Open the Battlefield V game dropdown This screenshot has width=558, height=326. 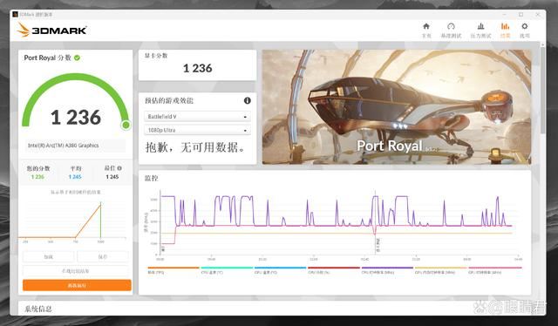coord(197,117)
